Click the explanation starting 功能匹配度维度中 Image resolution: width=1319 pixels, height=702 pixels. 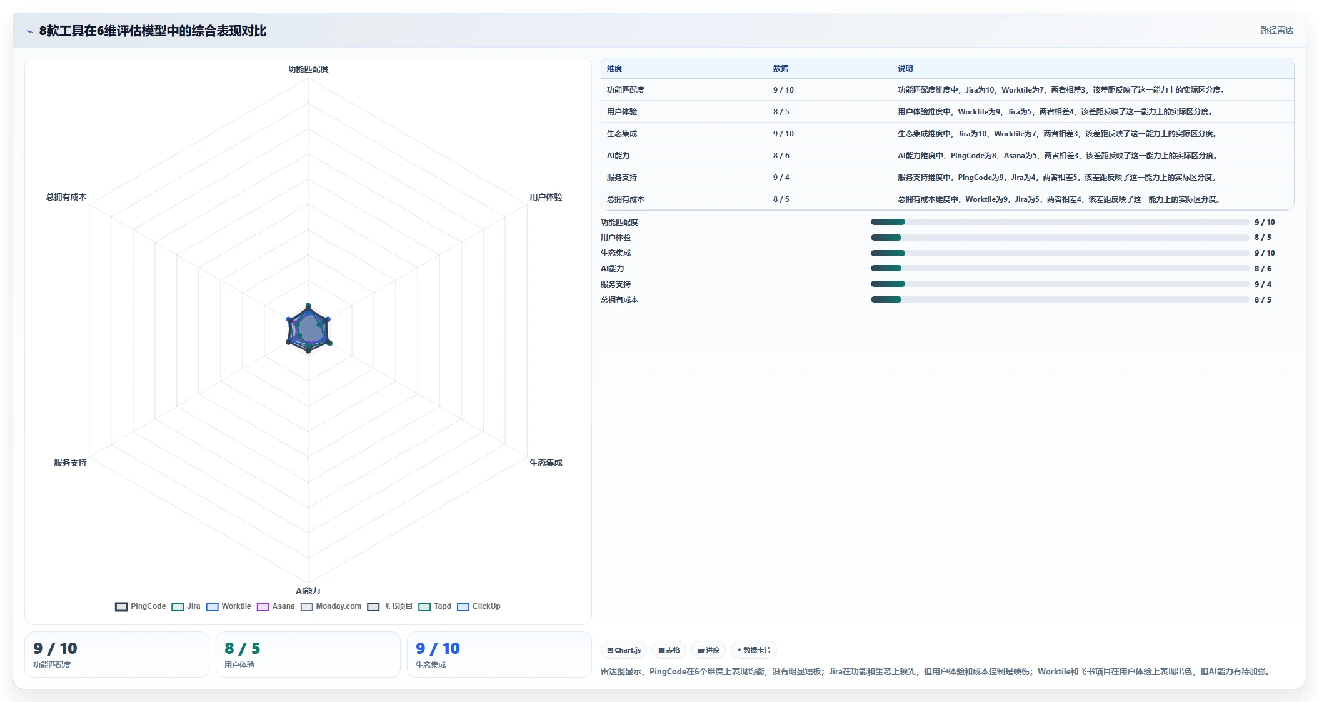coord(1061,90)
